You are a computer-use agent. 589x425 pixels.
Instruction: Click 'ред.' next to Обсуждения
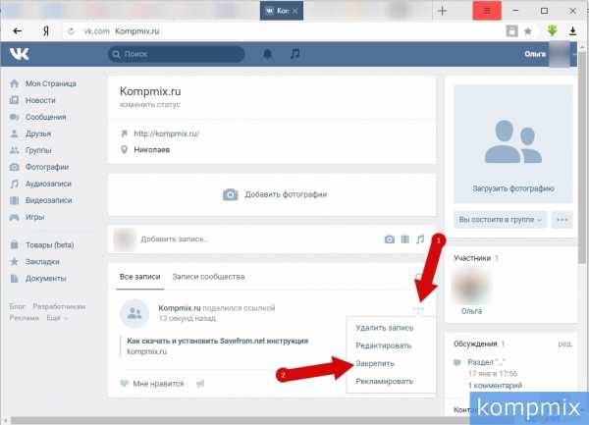click(x=565, y=344)
